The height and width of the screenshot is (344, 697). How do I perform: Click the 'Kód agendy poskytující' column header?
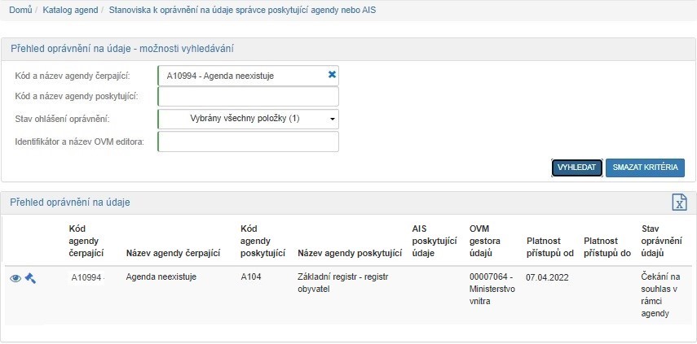(262, 242)
